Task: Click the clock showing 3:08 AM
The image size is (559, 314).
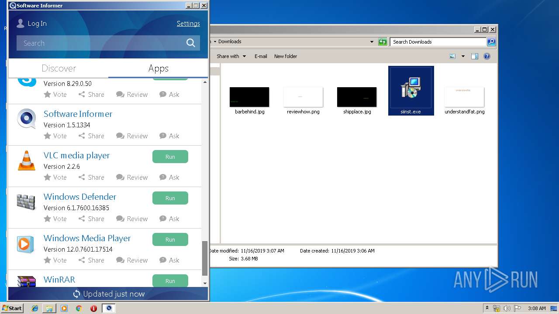Action: click(537, 308)
